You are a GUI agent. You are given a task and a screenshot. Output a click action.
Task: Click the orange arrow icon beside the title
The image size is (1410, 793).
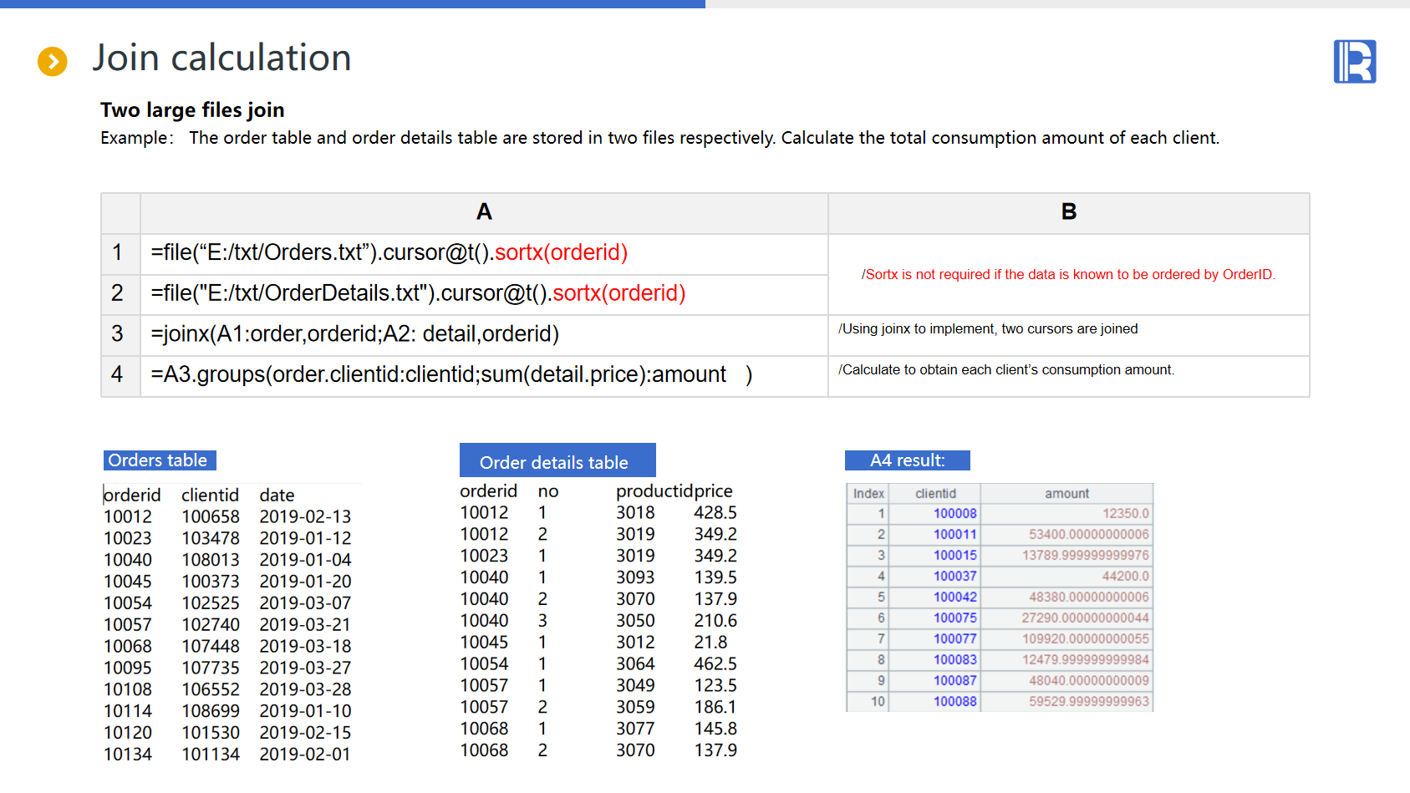click(x=53, y=61)
